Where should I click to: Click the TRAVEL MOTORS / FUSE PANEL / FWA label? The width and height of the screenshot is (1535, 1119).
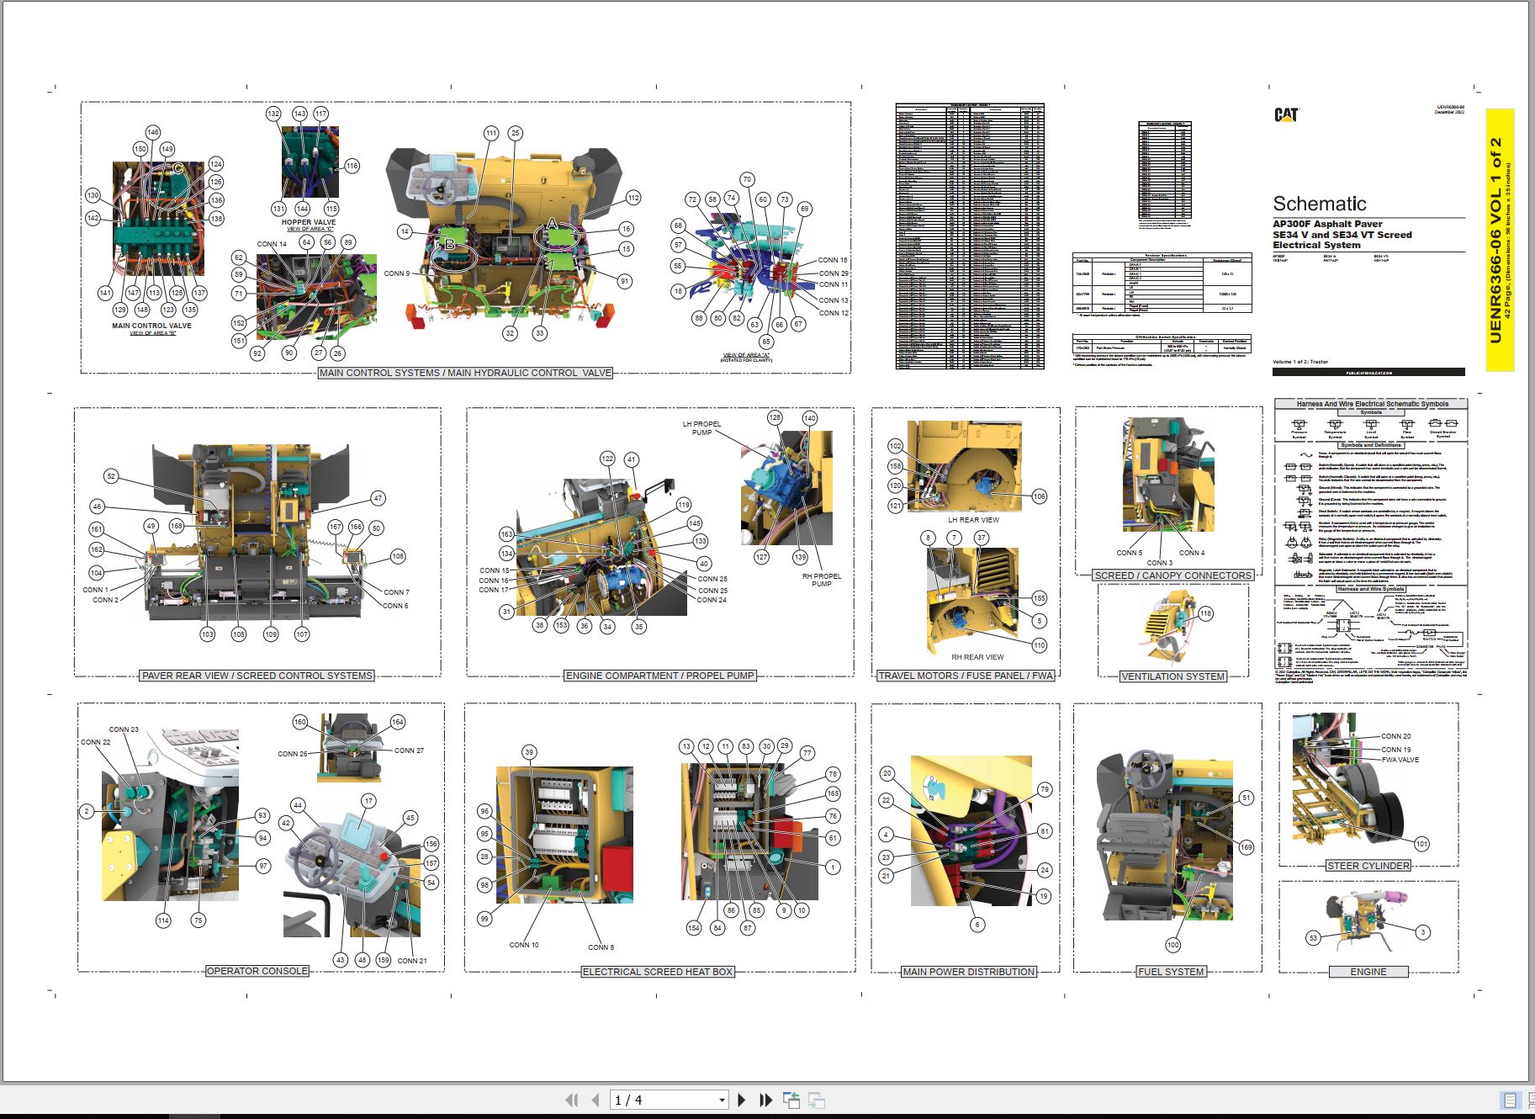pos(965,676)
